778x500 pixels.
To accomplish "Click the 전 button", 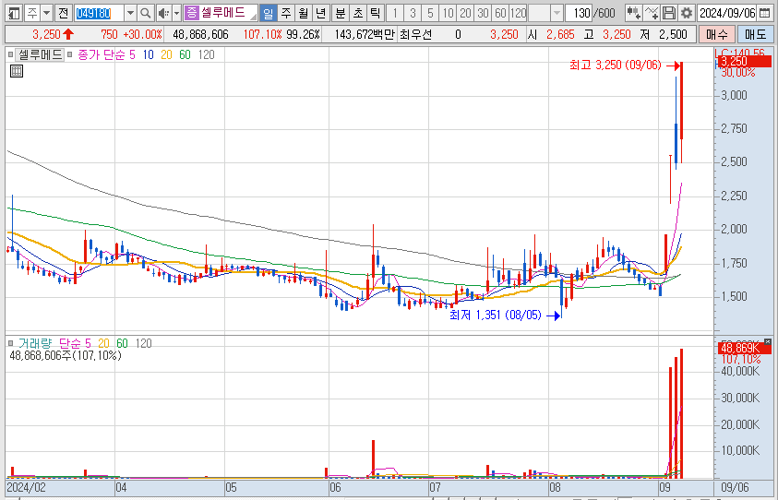I will coord(63,13).
